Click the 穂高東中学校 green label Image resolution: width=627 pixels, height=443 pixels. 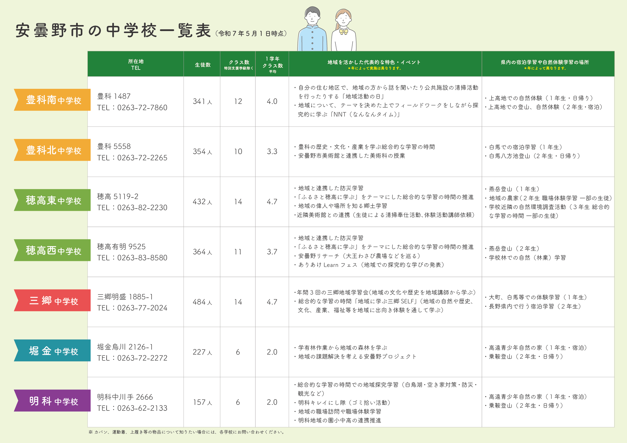tap(53, 200)
